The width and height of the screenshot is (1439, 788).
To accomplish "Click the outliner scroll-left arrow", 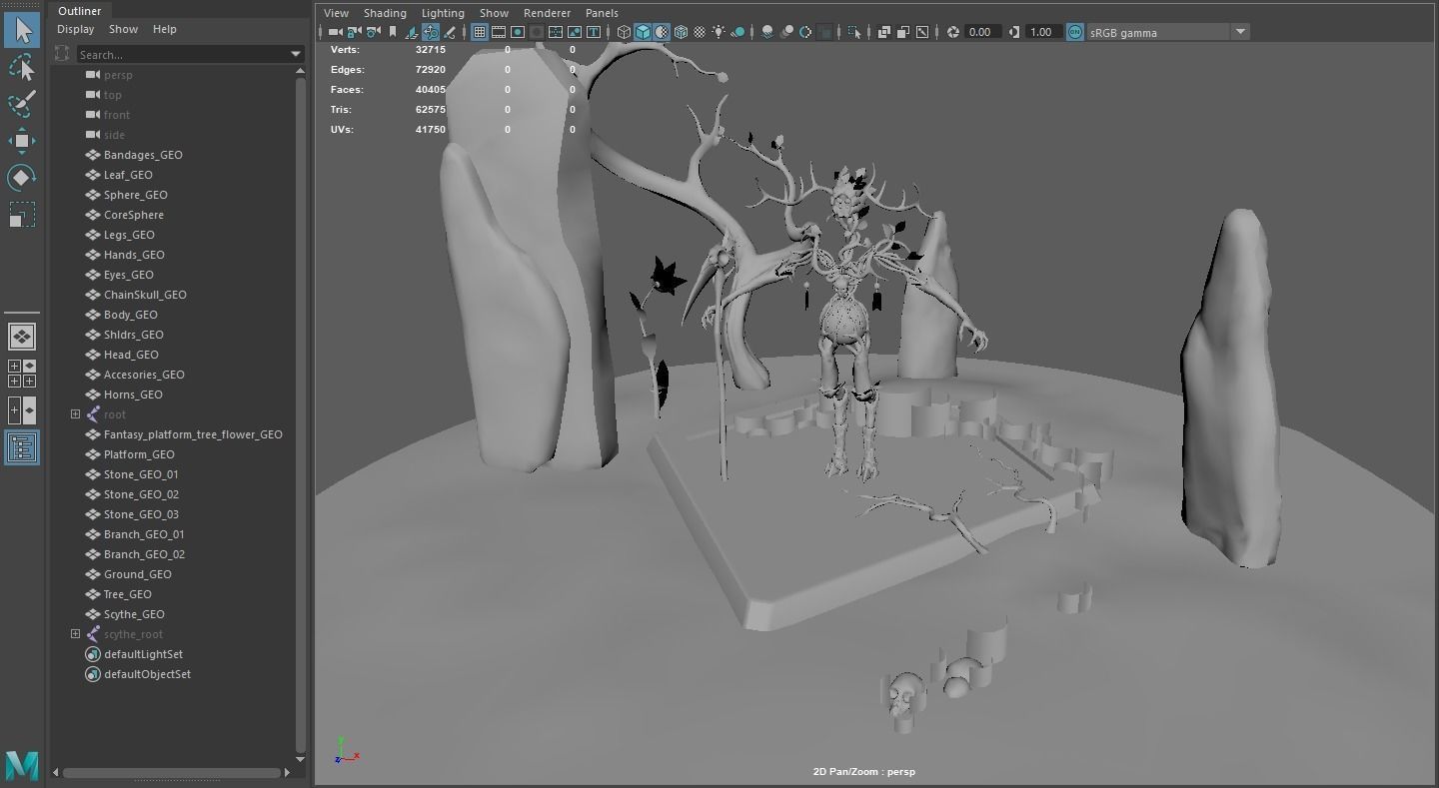I will [56, 772].
